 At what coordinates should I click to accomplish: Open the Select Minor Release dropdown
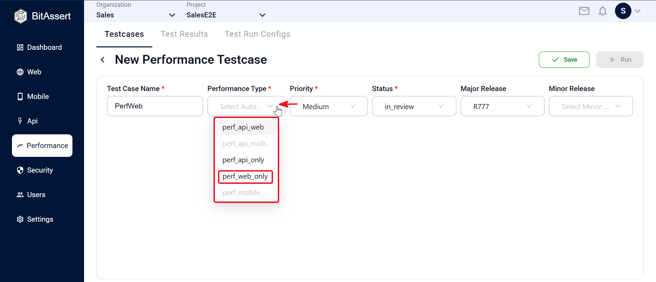tap(591, 106)
